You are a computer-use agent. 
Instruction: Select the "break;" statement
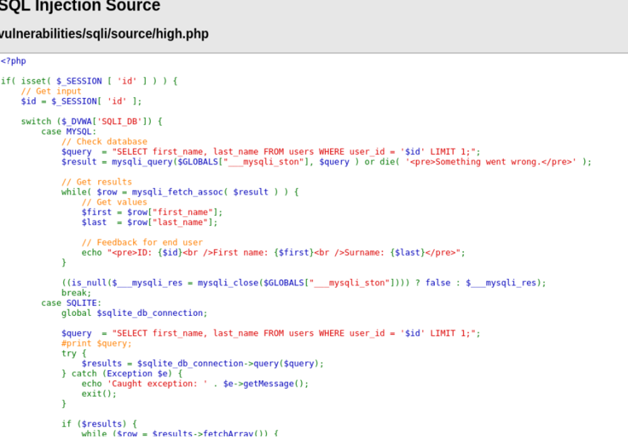coord(76,293)
